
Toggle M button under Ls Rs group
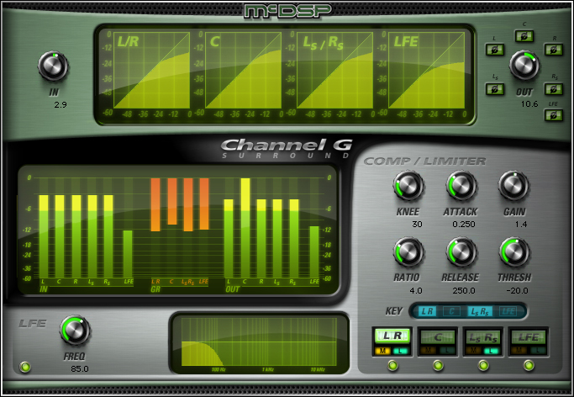474,351
